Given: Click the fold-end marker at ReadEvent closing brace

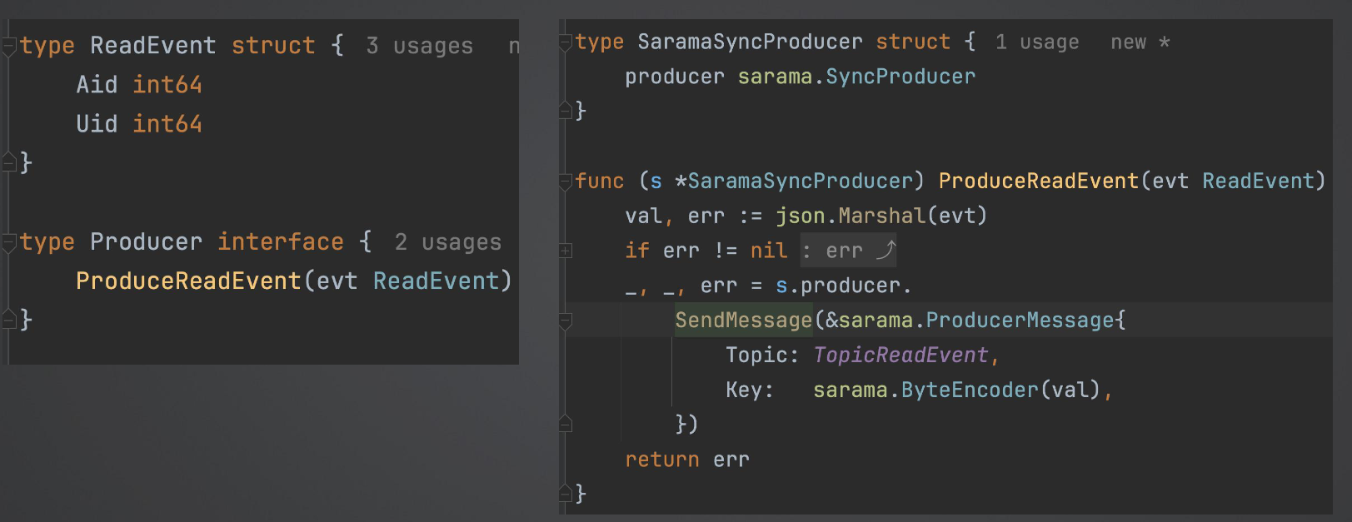Looking at the screenshot, I should [9, 162].
